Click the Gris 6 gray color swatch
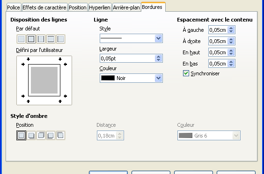 point(185,136)
